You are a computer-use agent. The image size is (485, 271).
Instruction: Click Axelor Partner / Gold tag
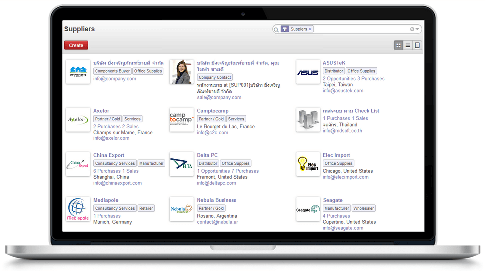pyautogui.click(x=107, y=119)
